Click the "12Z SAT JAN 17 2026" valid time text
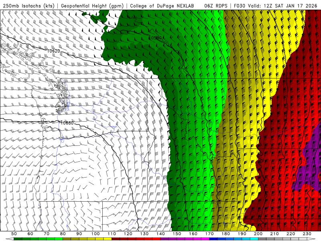This screenshot has height=241, width=321. point(290,6)
